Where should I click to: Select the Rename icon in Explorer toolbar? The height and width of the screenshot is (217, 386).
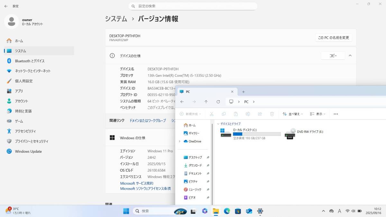pyautogui.click(x=248, y=114)
